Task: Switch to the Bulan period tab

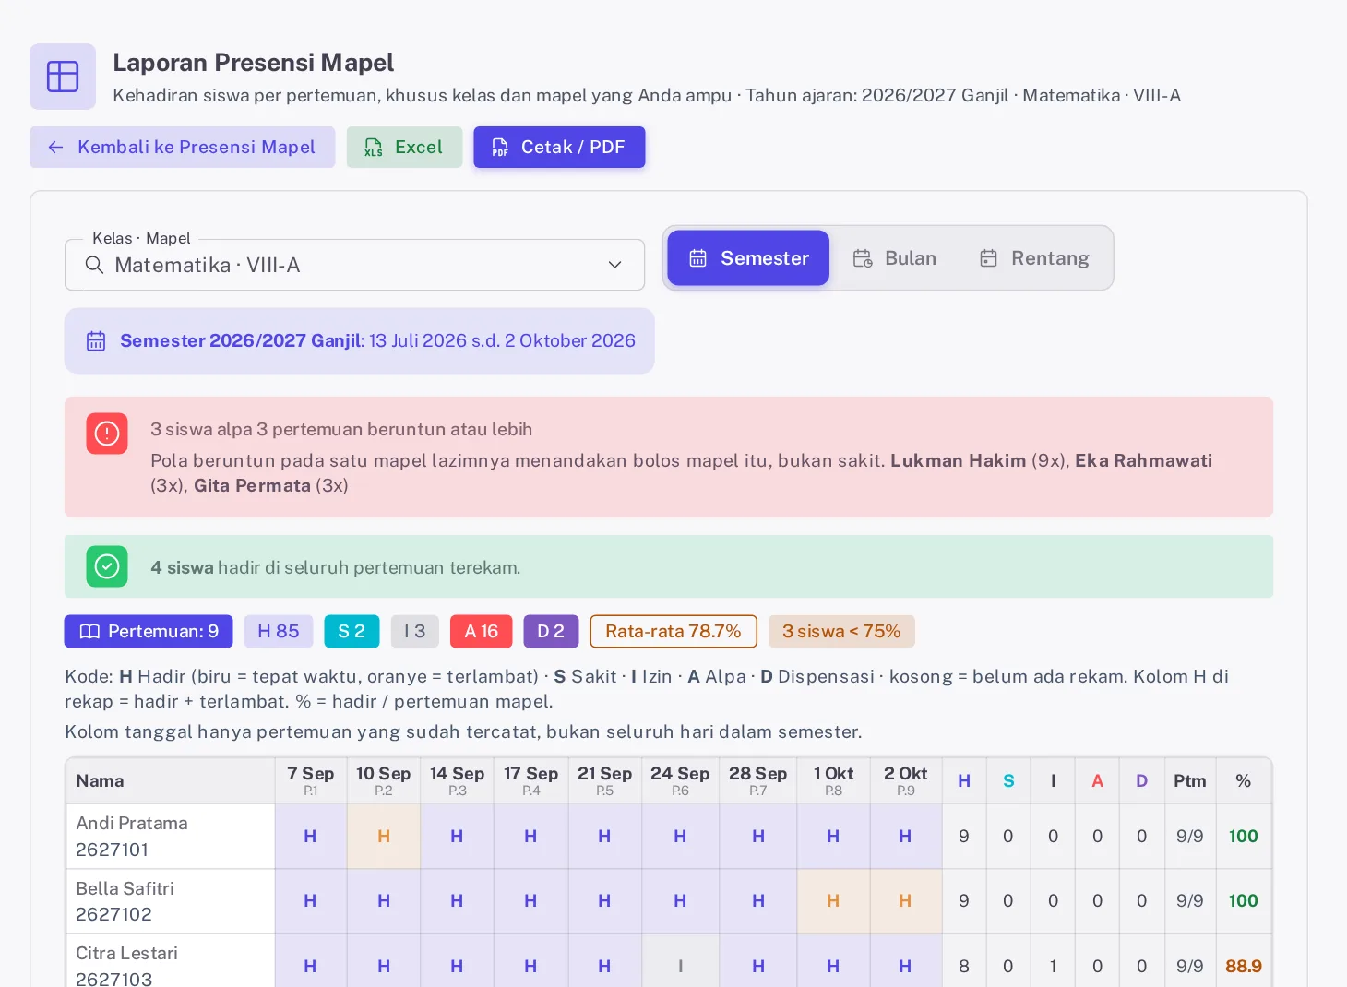Action: pos(894,258)
